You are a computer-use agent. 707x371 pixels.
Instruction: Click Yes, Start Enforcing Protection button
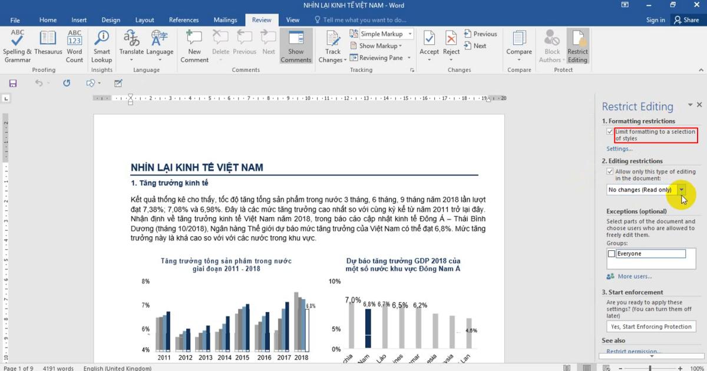[651, 327]
